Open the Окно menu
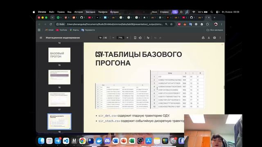This screenshot has width=262, height=147. [154, 12]
